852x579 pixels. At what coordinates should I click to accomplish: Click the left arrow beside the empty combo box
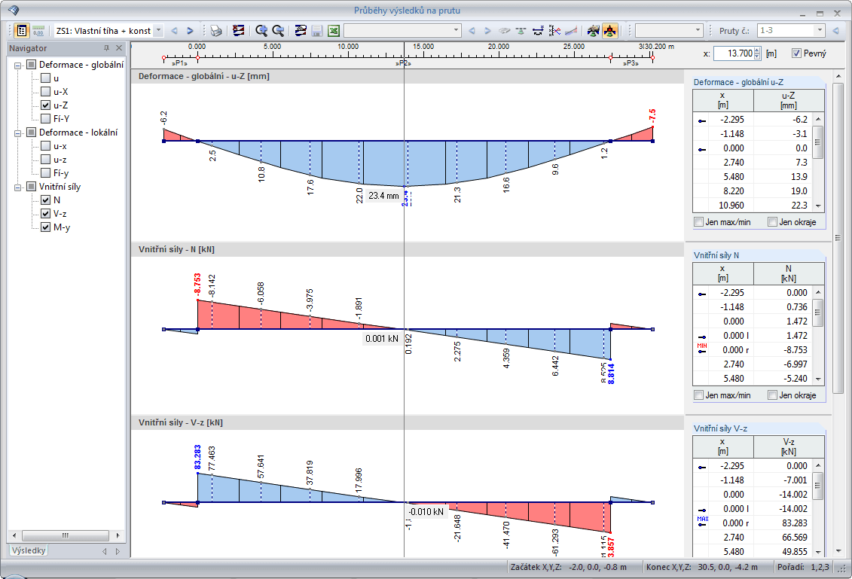pos(472,31)
